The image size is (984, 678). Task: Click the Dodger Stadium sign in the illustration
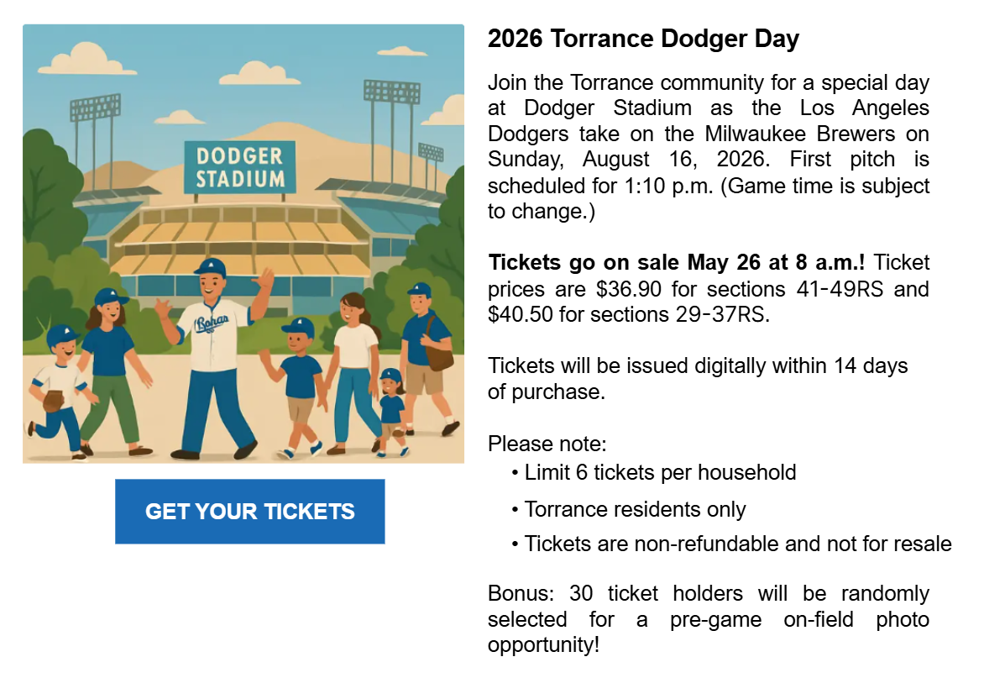(x=240, y=167)
